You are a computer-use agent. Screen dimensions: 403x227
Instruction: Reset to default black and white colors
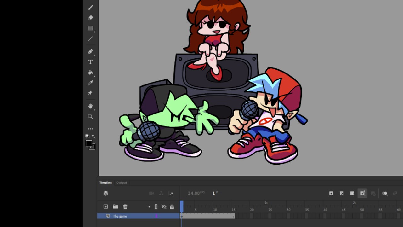coord(88,136)
